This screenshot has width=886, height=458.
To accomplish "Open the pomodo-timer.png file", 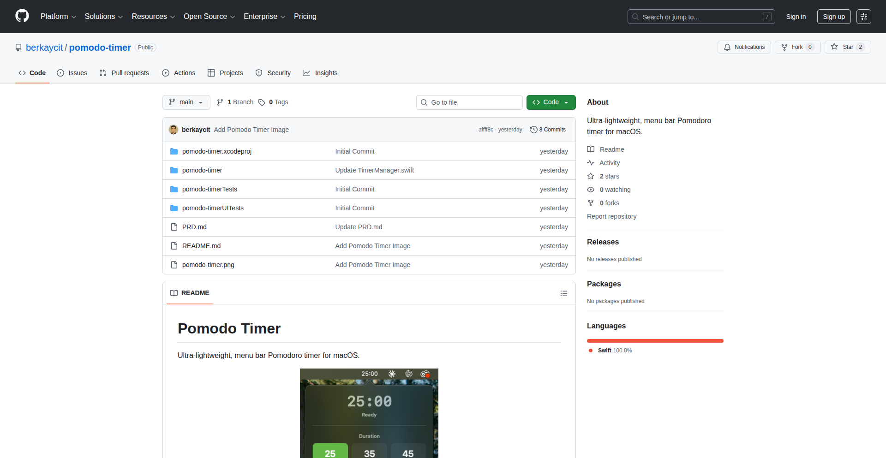I will 208,265.
